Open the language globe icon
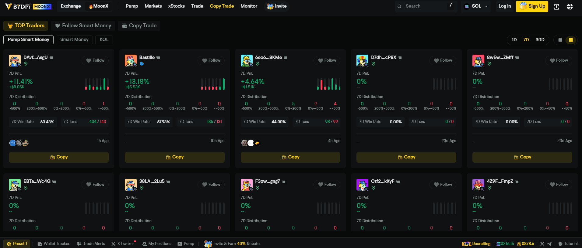 [570, 6]
